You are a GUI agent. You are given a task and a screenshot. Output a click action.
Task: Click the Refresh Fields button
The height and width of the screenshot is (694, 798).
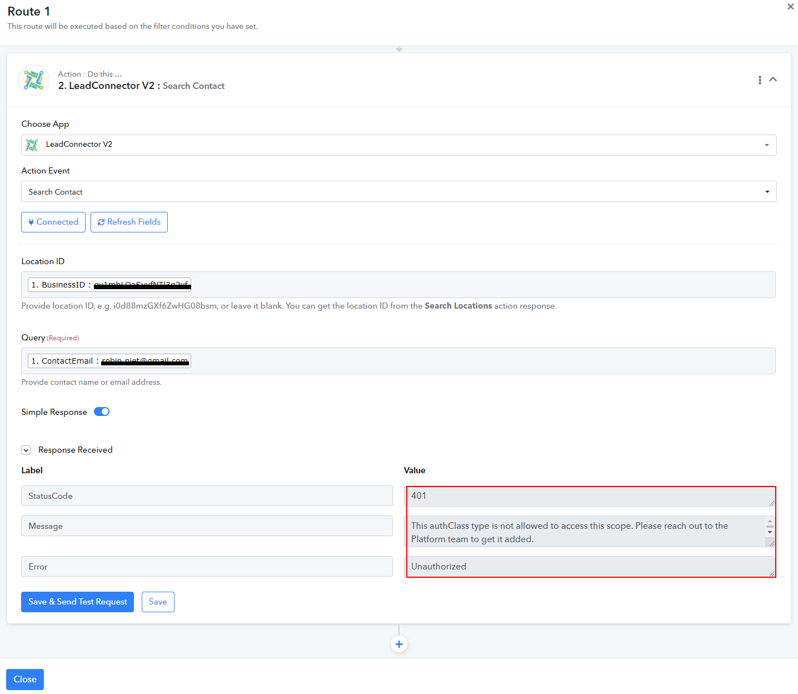[x=129, y=222]
